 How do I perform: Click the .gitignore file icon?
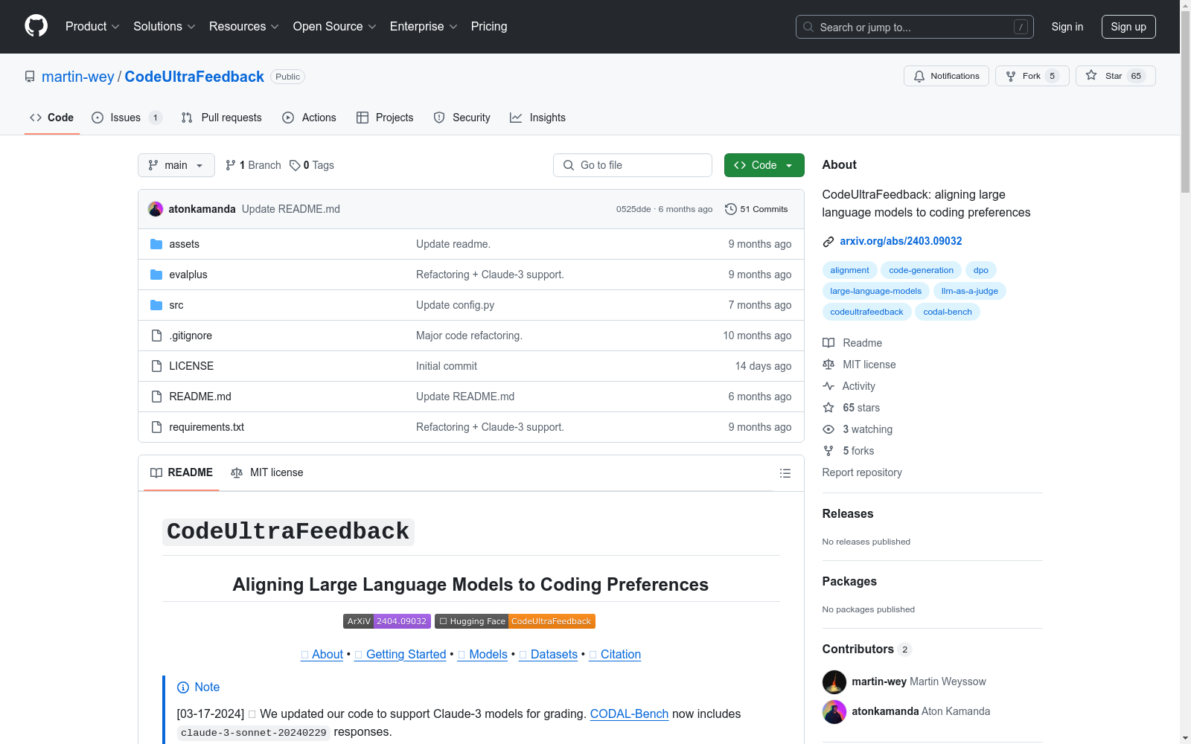(x=156, y=336)
